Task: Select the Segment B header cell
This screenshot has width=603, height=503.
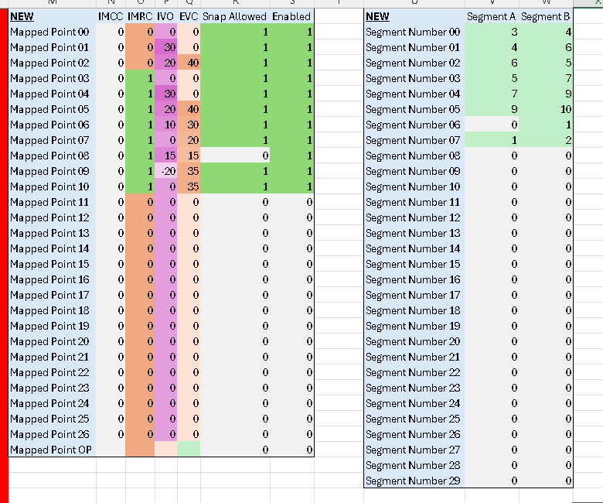Action: click(x=546, y=16)
